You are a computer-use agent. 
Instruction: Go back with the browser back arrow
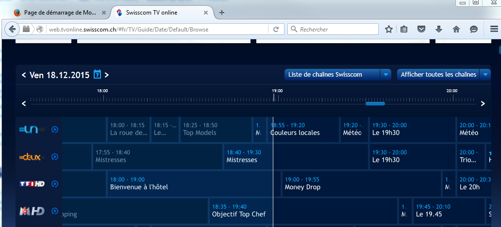click(x=12, y=30)
